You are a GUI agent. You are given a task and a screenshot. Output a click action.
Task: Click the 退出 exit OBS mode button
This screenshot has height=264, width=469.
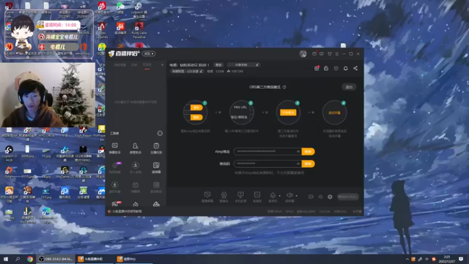coord(349,87)
